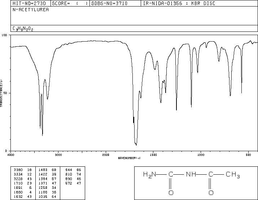Click the 0 y-axis tick label

(6, 151)
